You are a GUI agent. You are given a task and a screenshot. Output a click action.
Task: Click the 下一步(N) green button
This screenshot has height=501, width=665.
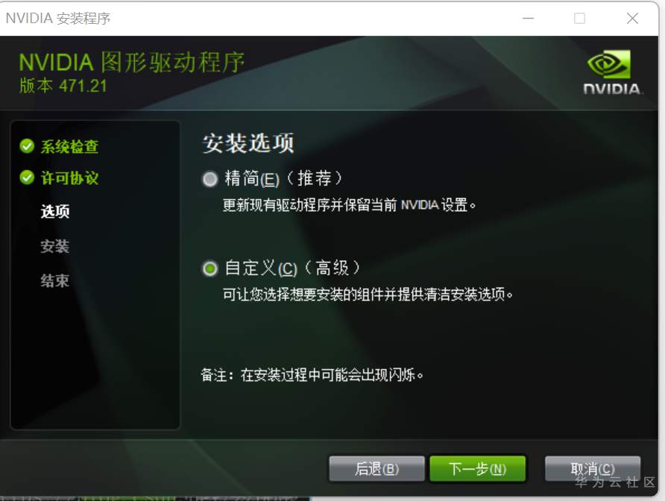pyautogui.click(x=478, y=469)
